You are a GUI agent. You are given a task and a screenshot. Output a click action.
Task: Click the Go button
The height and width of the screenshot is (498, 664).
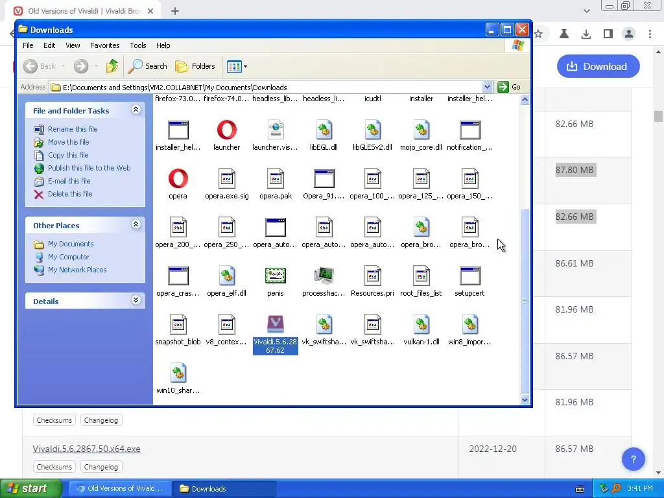(x=510, y=87)
